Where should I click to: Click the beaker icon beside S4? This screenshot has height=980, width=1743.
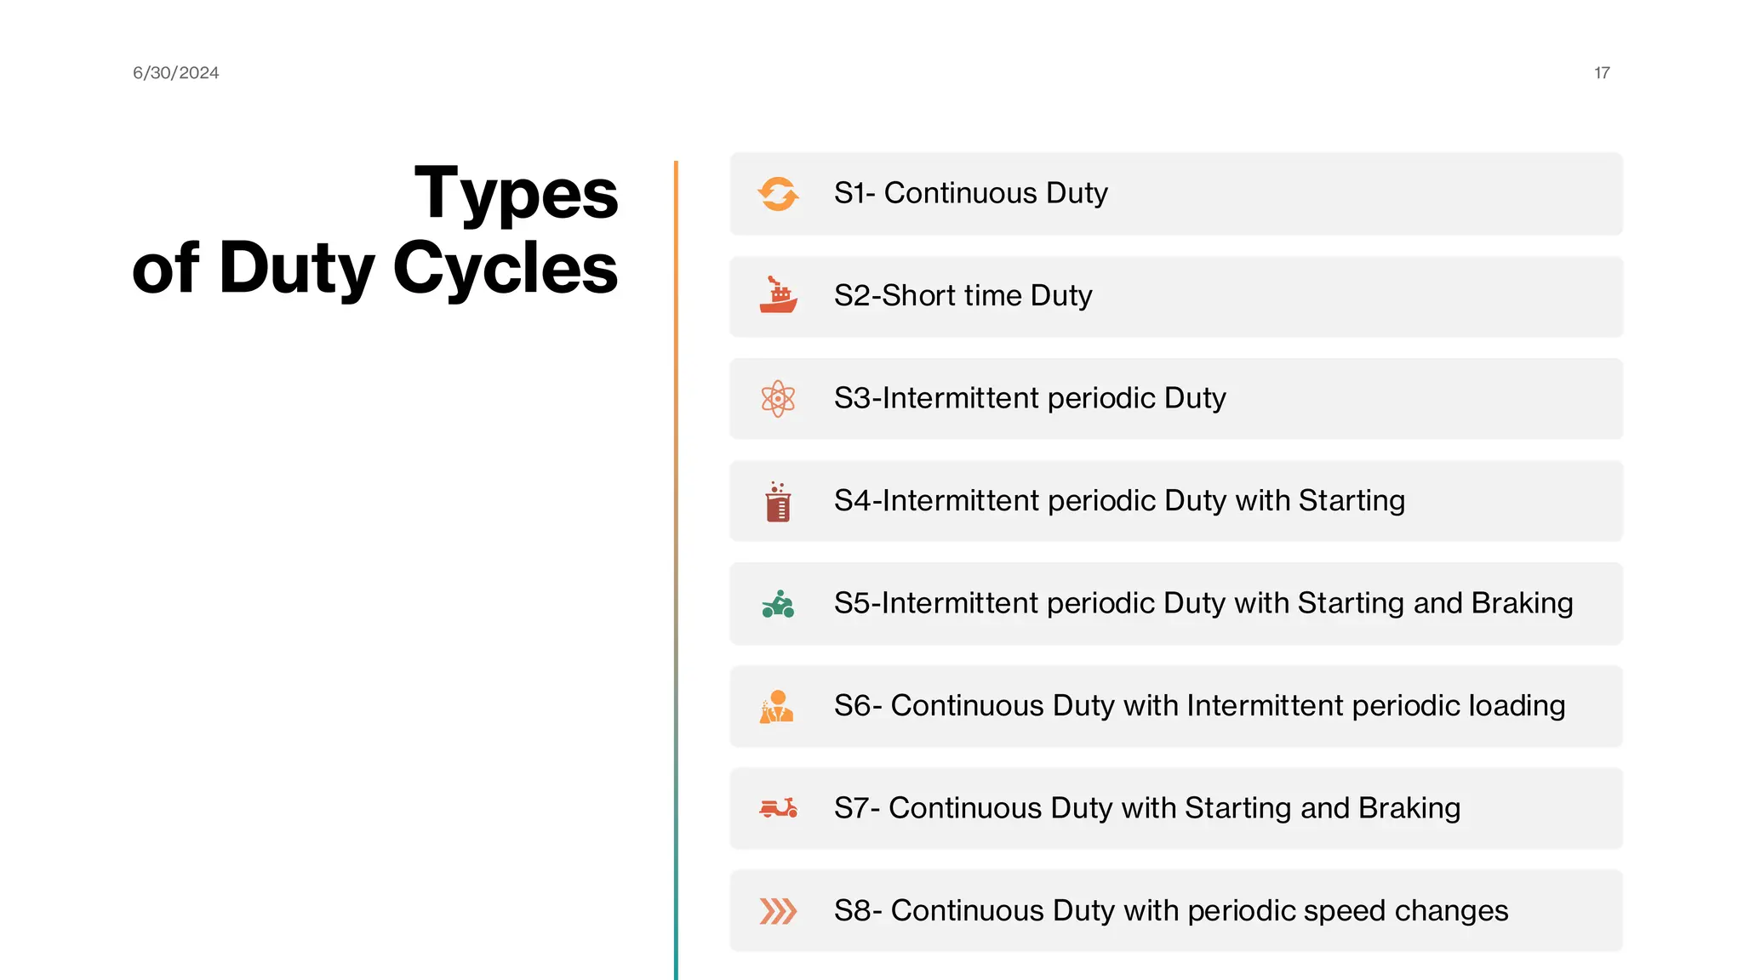click(778, 502)
